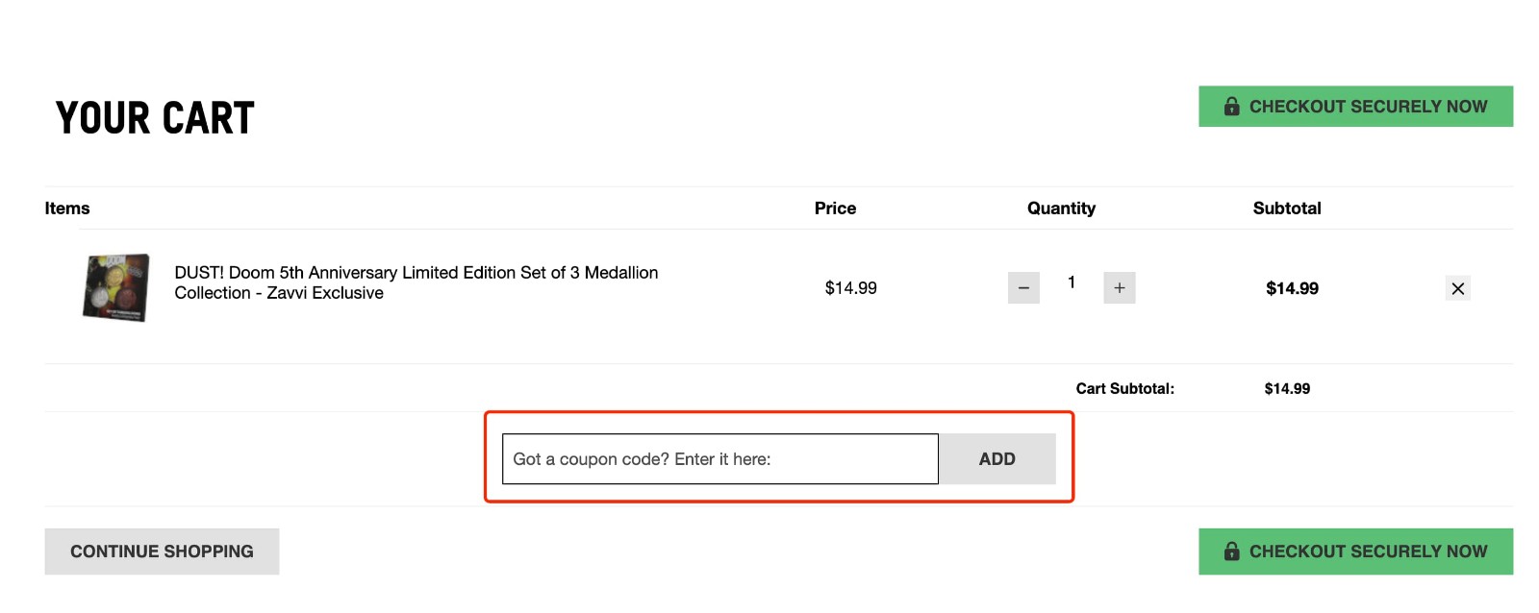Screen dimensions: 1539x613
Task: Click the plus icon to increase quantity
Action: pyautogui.click(x=1119, y=287)
